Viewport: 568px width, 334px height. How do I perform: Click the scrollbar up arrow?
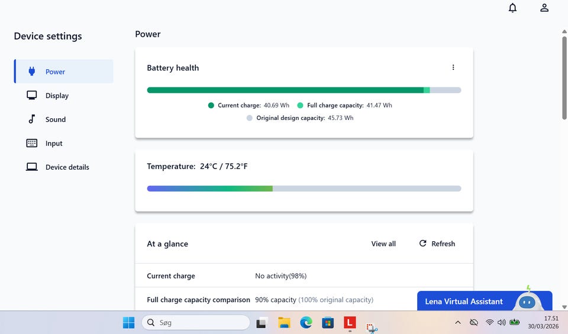point(564,31)
